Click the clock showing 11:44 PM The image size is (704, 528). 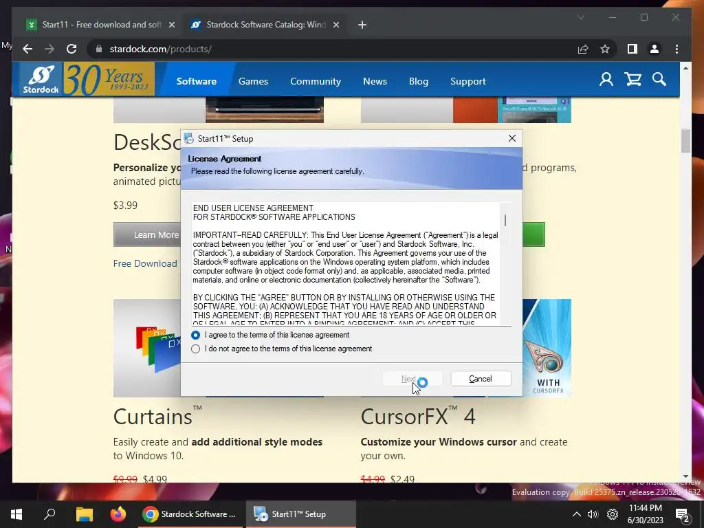point(645,508)
